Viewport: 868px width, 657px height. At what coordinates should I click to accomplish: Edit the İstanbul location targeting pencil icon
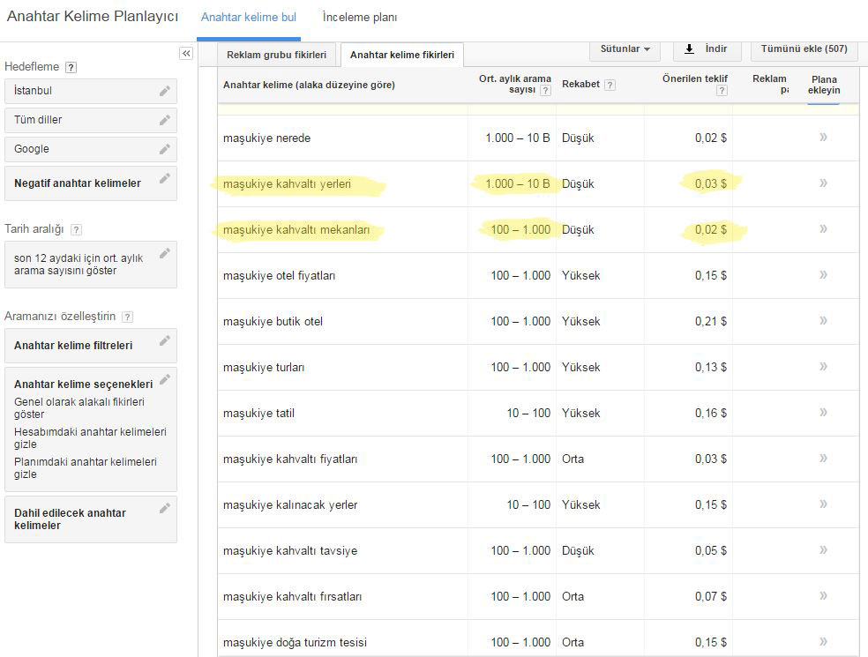click(164, 91)
